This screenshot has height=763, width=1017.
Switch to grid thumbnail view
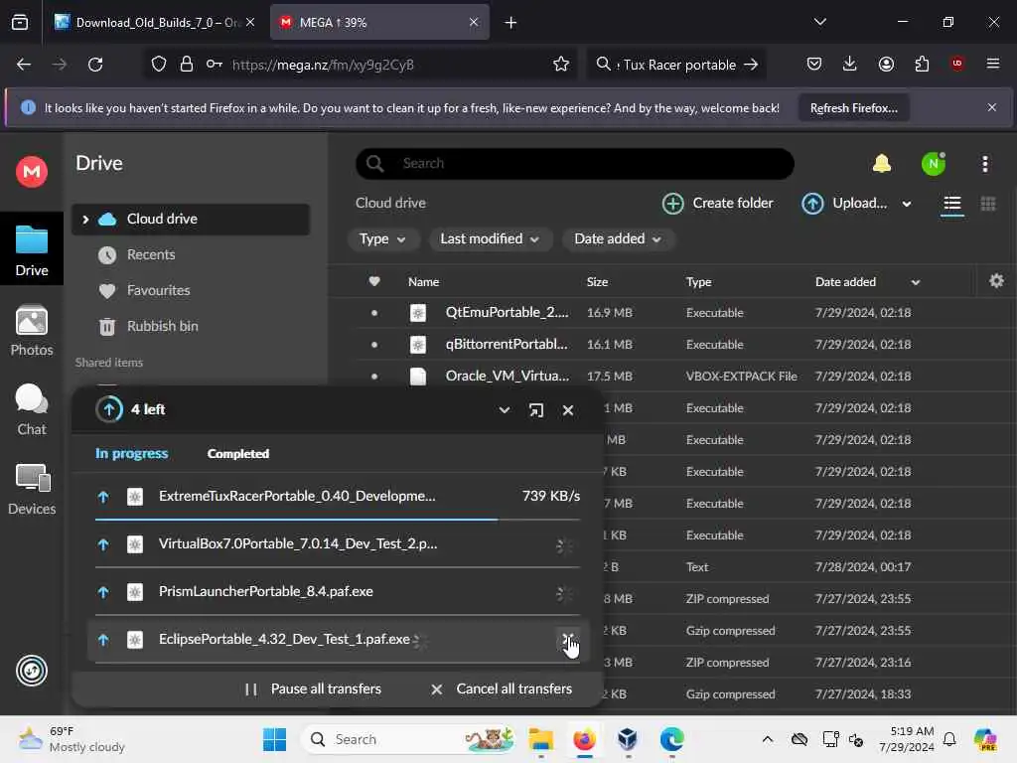pyautogui.click(x=988, y=204)
